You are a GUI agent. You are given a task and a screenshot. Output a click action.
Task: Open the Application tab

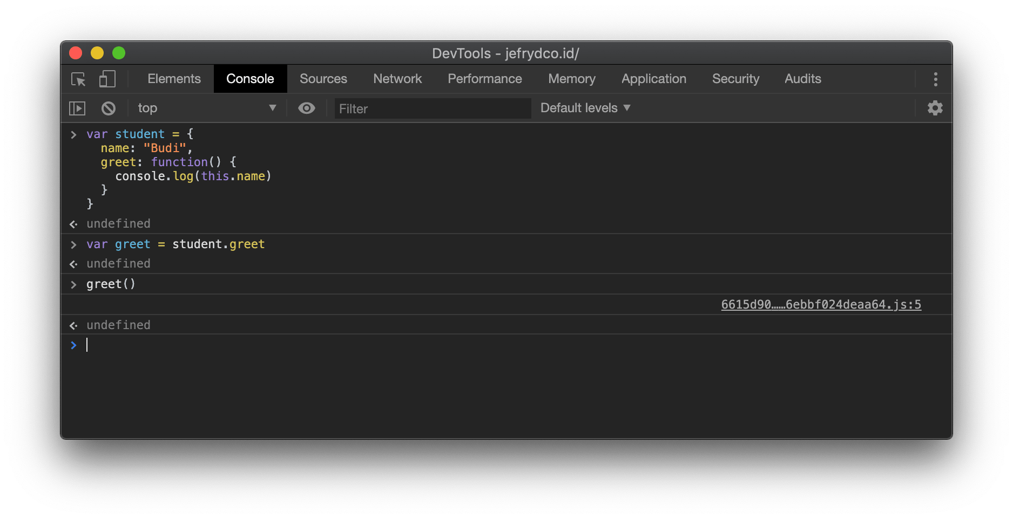point(654,79)
